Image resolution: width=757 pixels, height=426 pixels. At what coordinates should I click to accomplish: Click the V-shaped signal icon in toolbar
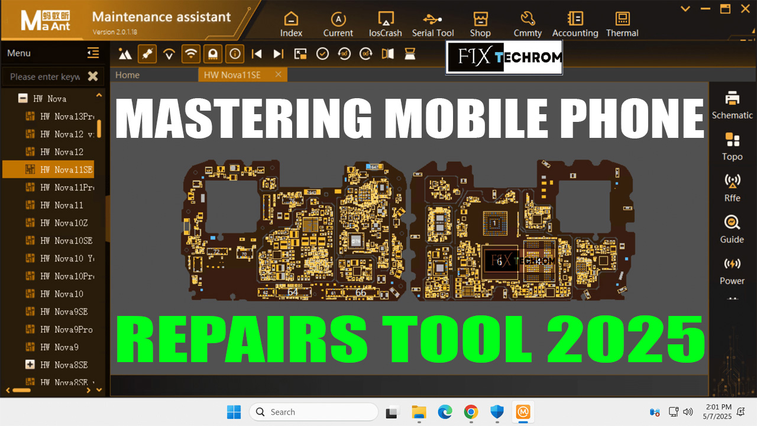click(x=169, y=54)
